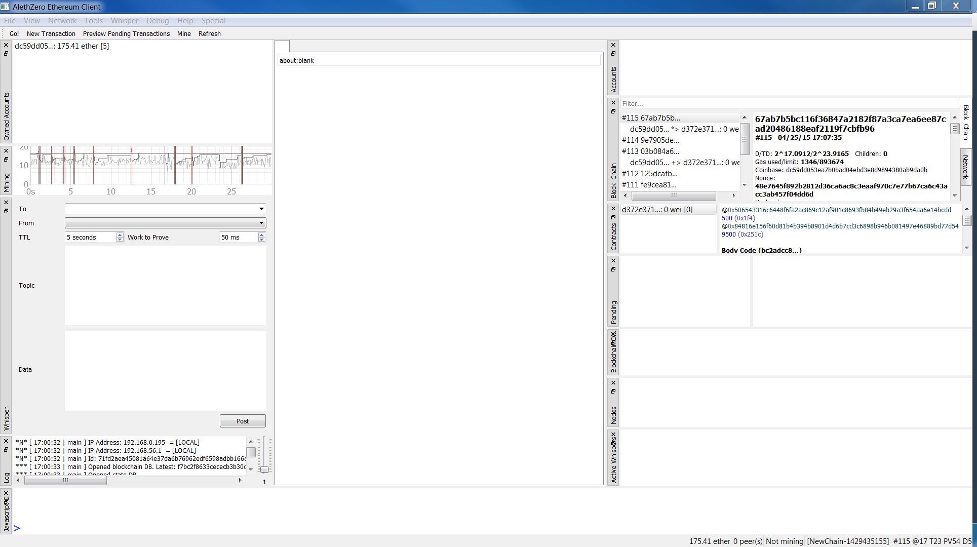
Task: Click Preview Pending Transactions
Action: pyautogui.click(x=127, y=34)
